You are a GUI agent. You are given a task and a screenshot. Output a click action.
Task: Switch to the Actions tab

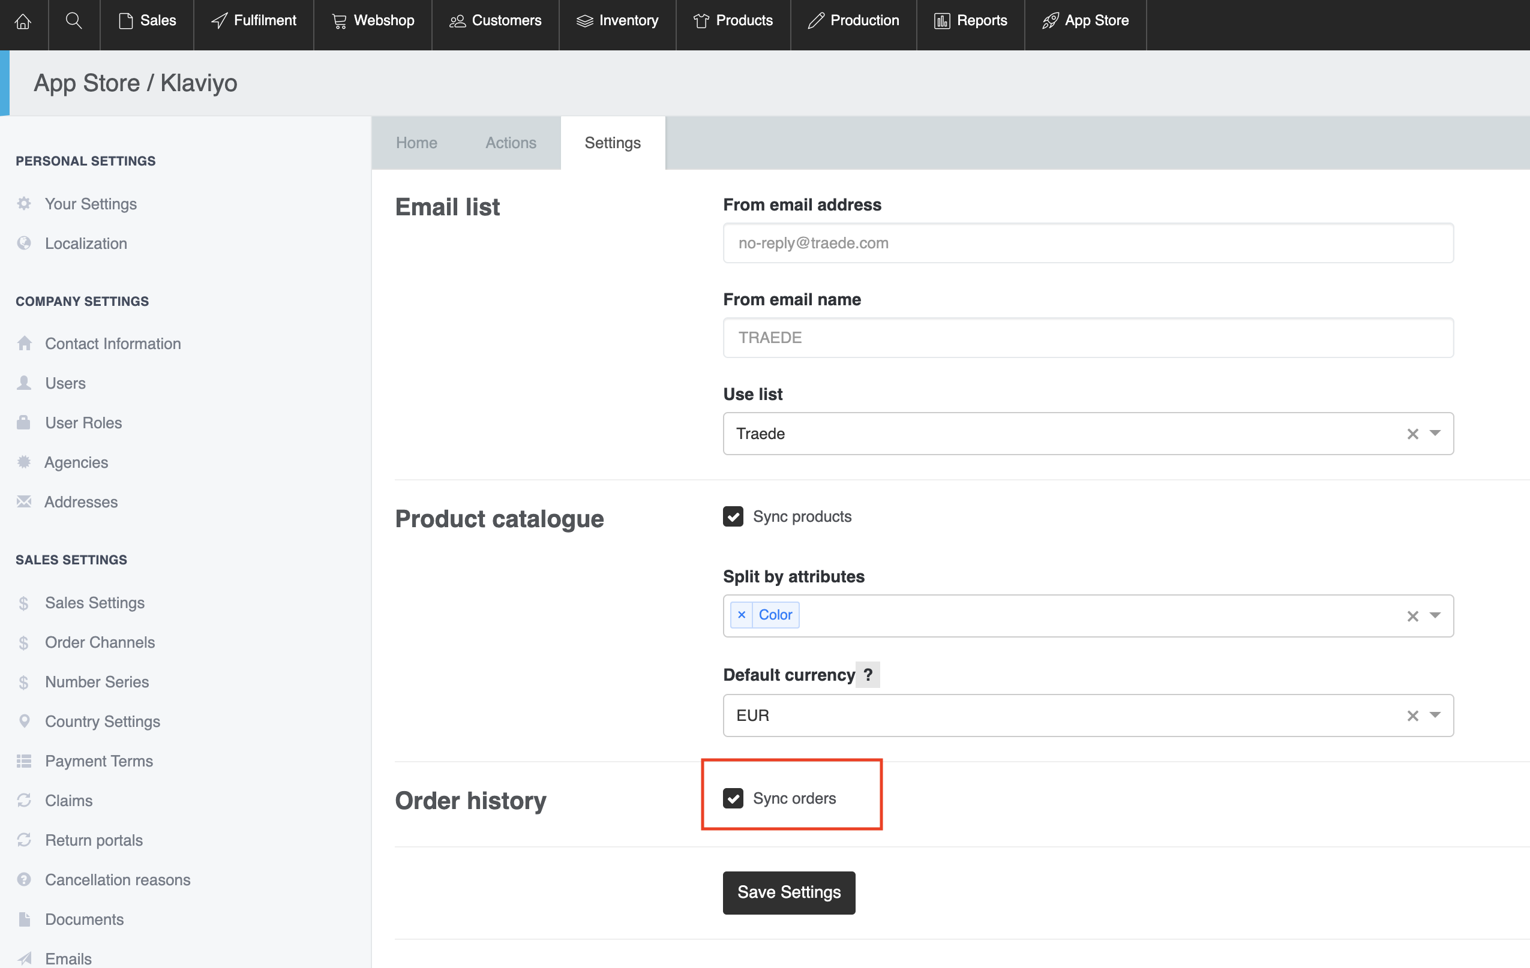click(x=510, y=142)
